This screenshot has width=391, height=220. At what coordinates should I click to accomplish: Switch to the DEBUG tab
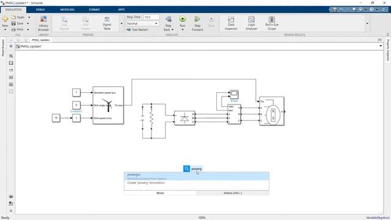(40, 10)
